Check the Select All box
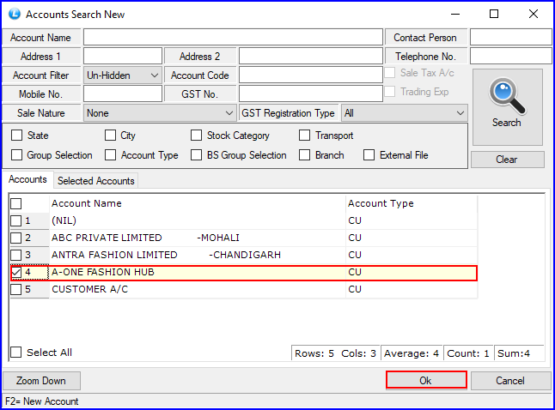Image resolution: width=555 pixels, height=410 pixels. [x=16, y=353]
